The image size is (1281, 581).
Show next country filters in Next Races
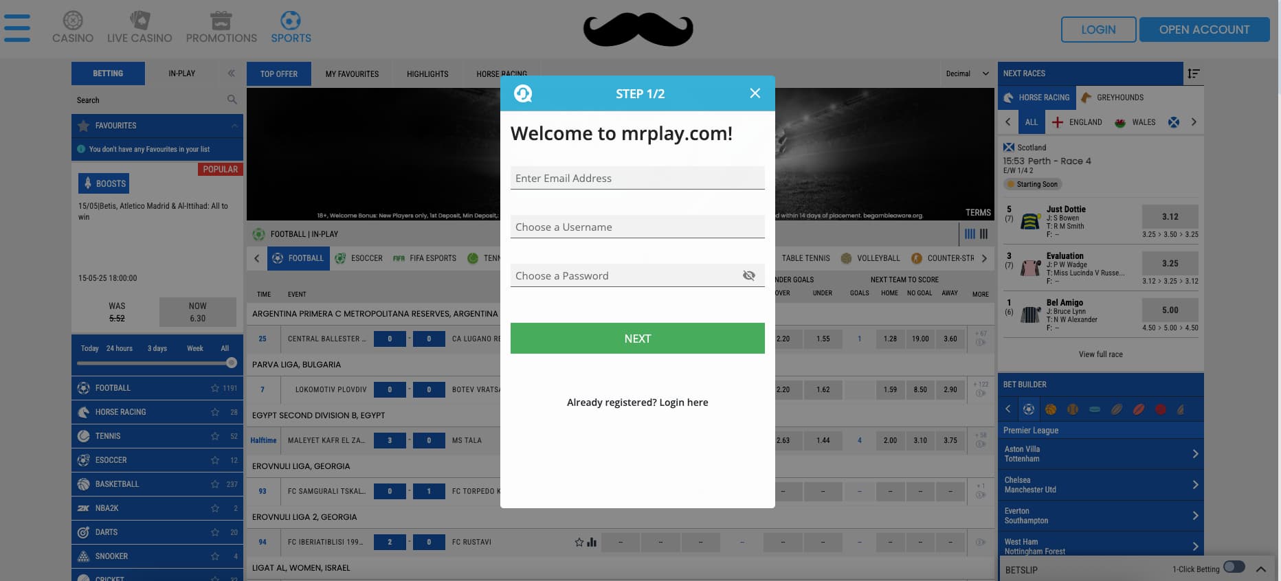tap(1194, 122)
